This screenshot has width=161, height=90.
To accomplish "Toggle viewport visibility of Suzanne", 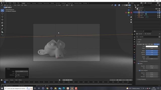I will click(x=158, y=17).
